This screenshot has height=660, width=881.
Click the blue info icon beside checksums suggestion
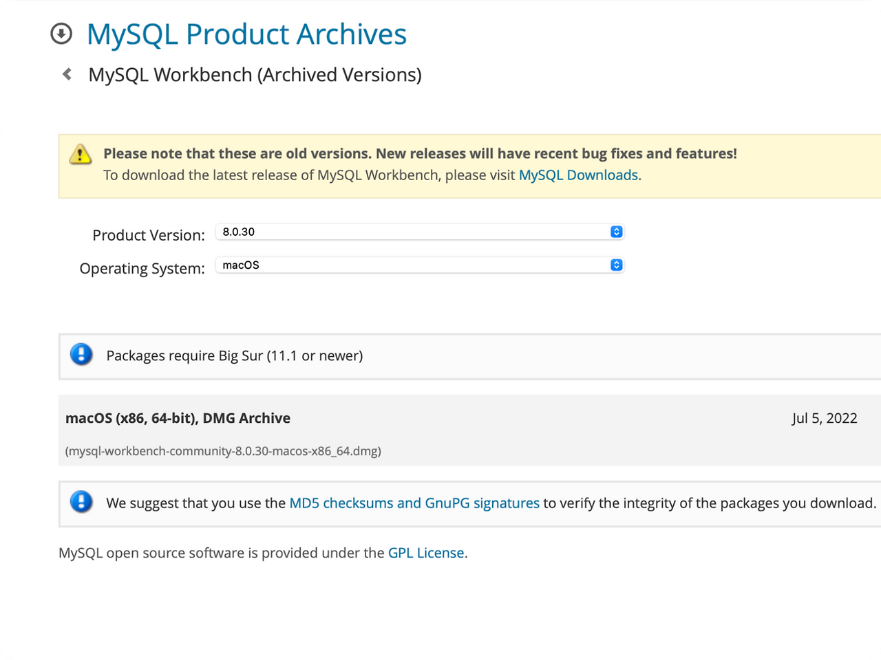(81, 502)
